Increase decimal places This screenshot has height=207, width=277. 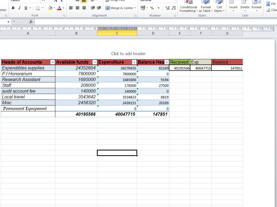[167, 8]
